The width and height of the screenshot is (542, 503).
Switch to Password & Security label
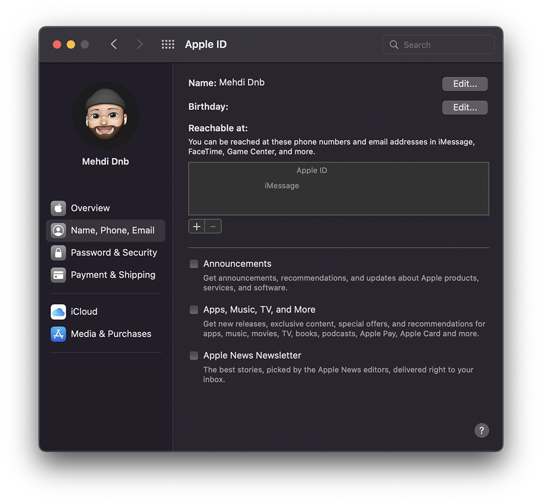(114, 253)
